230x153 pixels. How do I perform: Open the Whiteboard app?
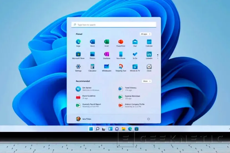click(107, 68)
